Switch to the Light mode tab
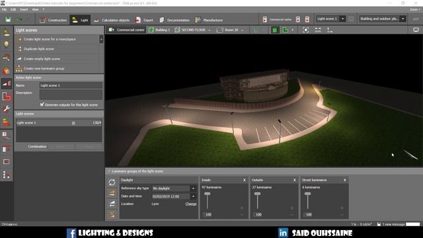Image resolution: width=423 pixels, height=238 pixels. (x=80, y=20)
